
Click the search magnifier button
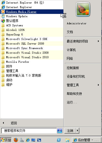(60, 131)
